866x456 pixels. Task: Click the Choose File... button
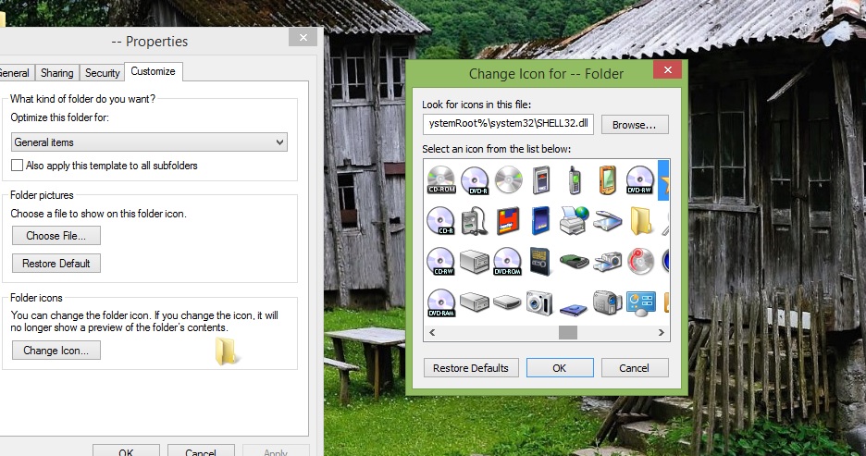point(56,236)
